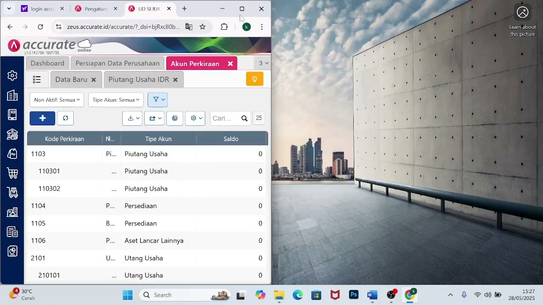Viewport: 543px width, 305px height.
Task: Open the tax module icon in sidebar
Action: (x=12, y=232)
